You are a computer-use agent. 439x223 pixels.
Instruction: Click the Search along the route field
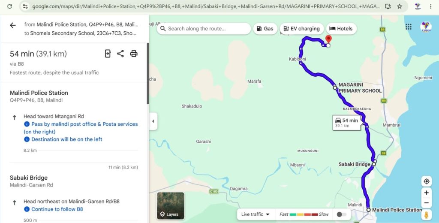(x=204, y=29)
